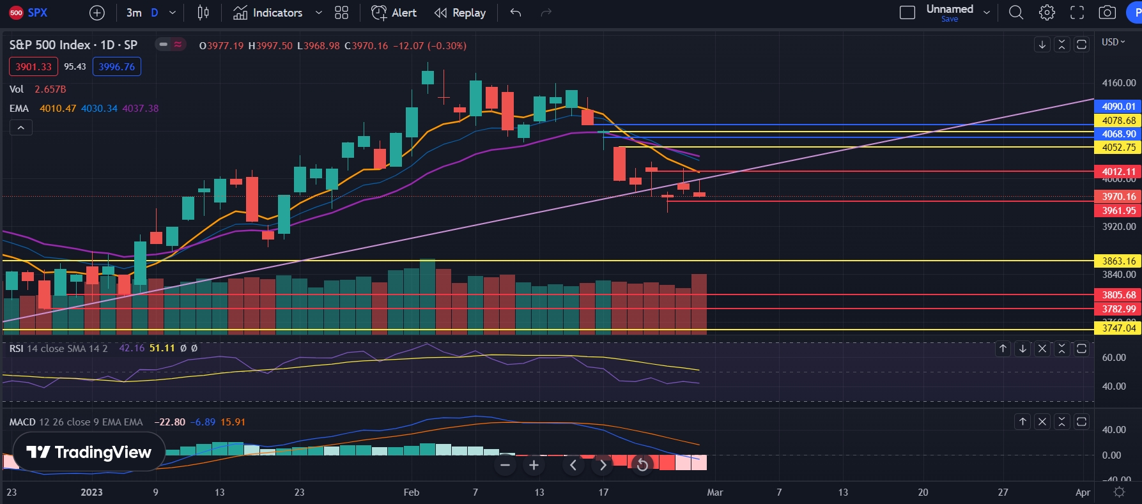Collapse the main price pane

[x=1062, y=45]
